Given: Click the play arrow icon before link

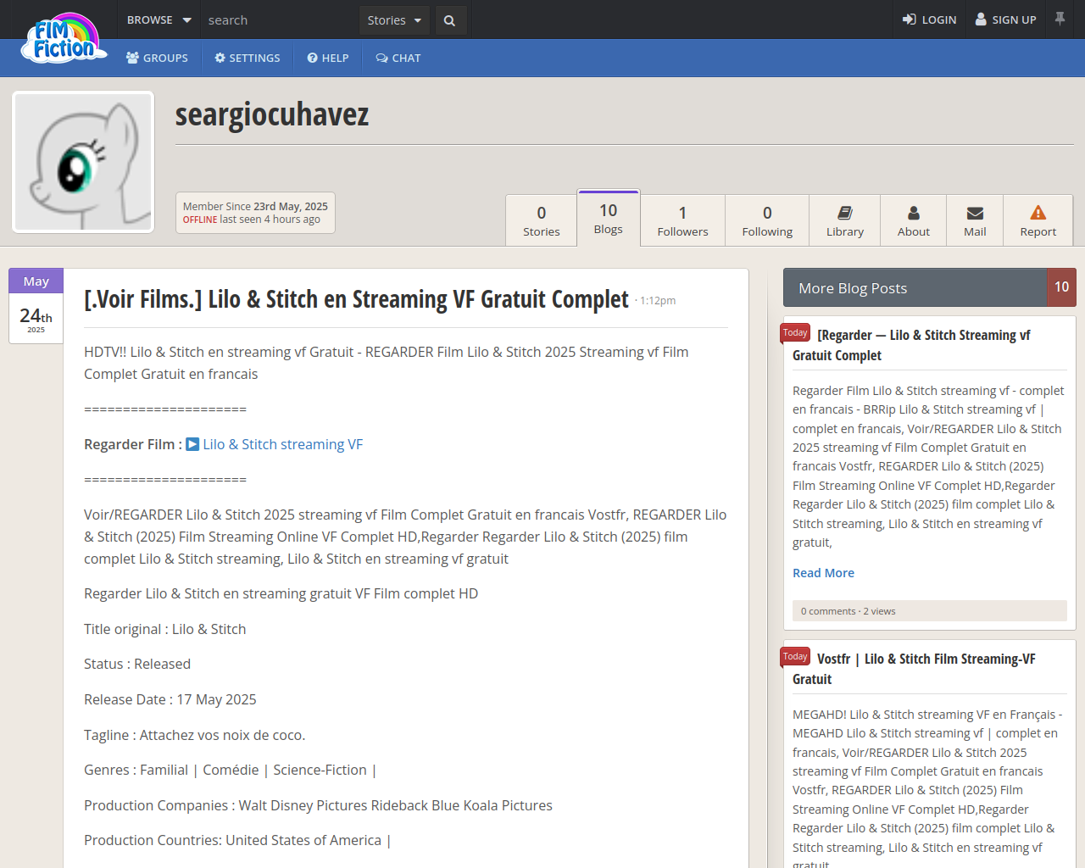Looking at the screenshot, I should coord(192,444).
